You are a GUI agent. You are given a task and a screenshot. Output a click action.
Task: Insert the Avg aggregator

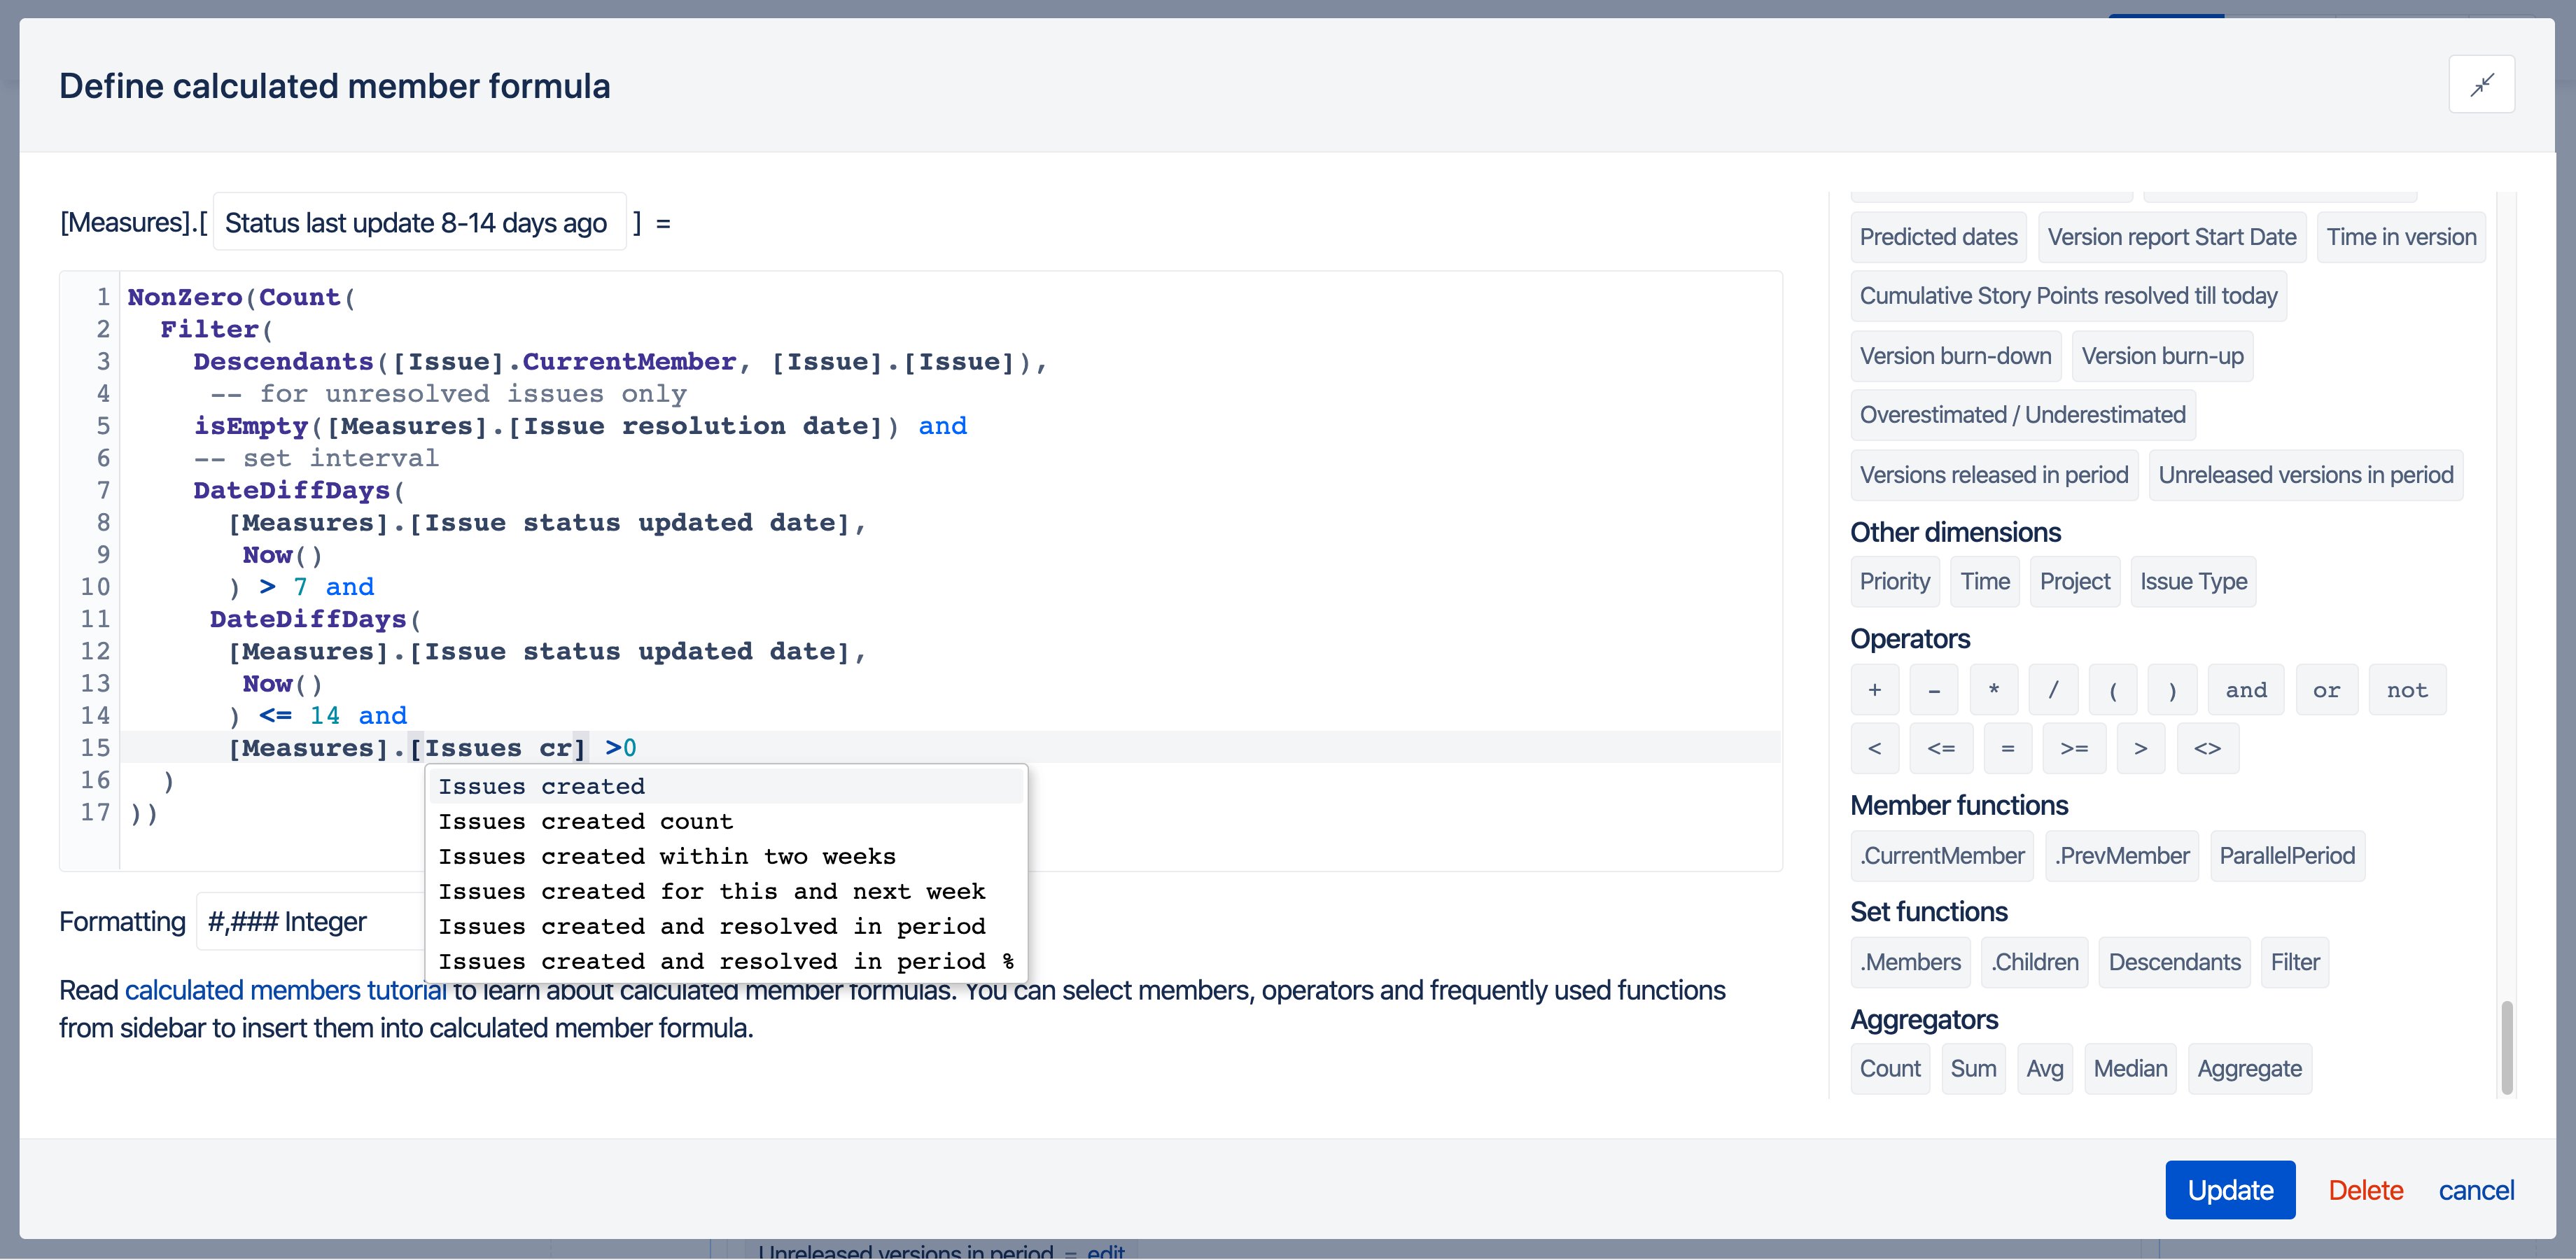coord(2044,1069)
